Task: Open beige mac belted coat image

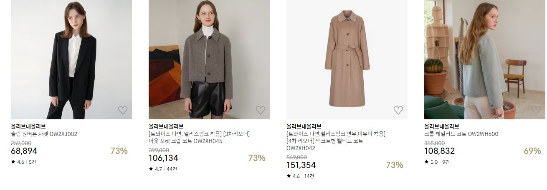Action: point(347,59)
